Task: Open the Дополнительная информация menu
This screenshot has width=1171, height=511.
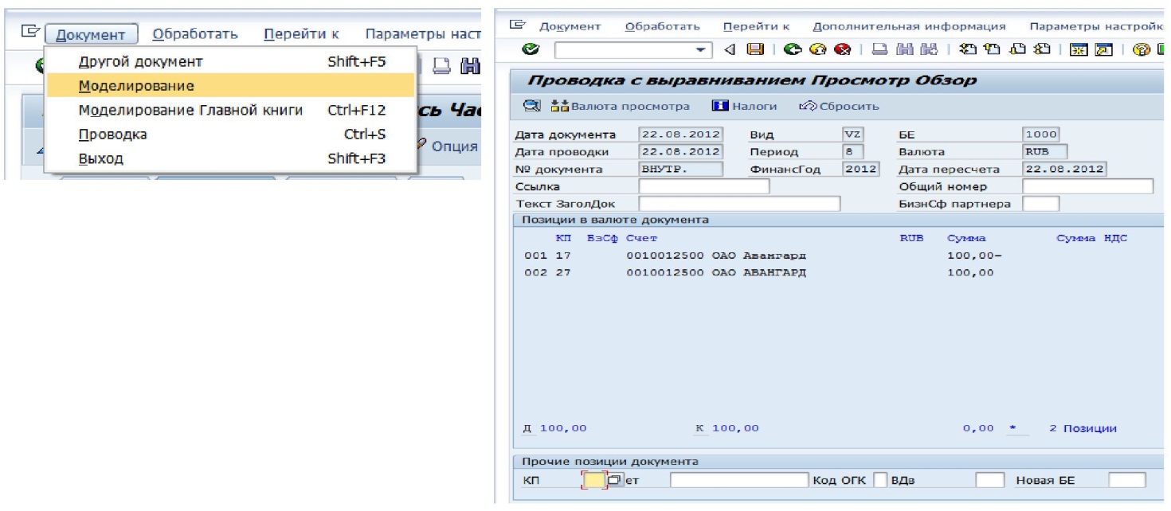Action: point(909,26)
